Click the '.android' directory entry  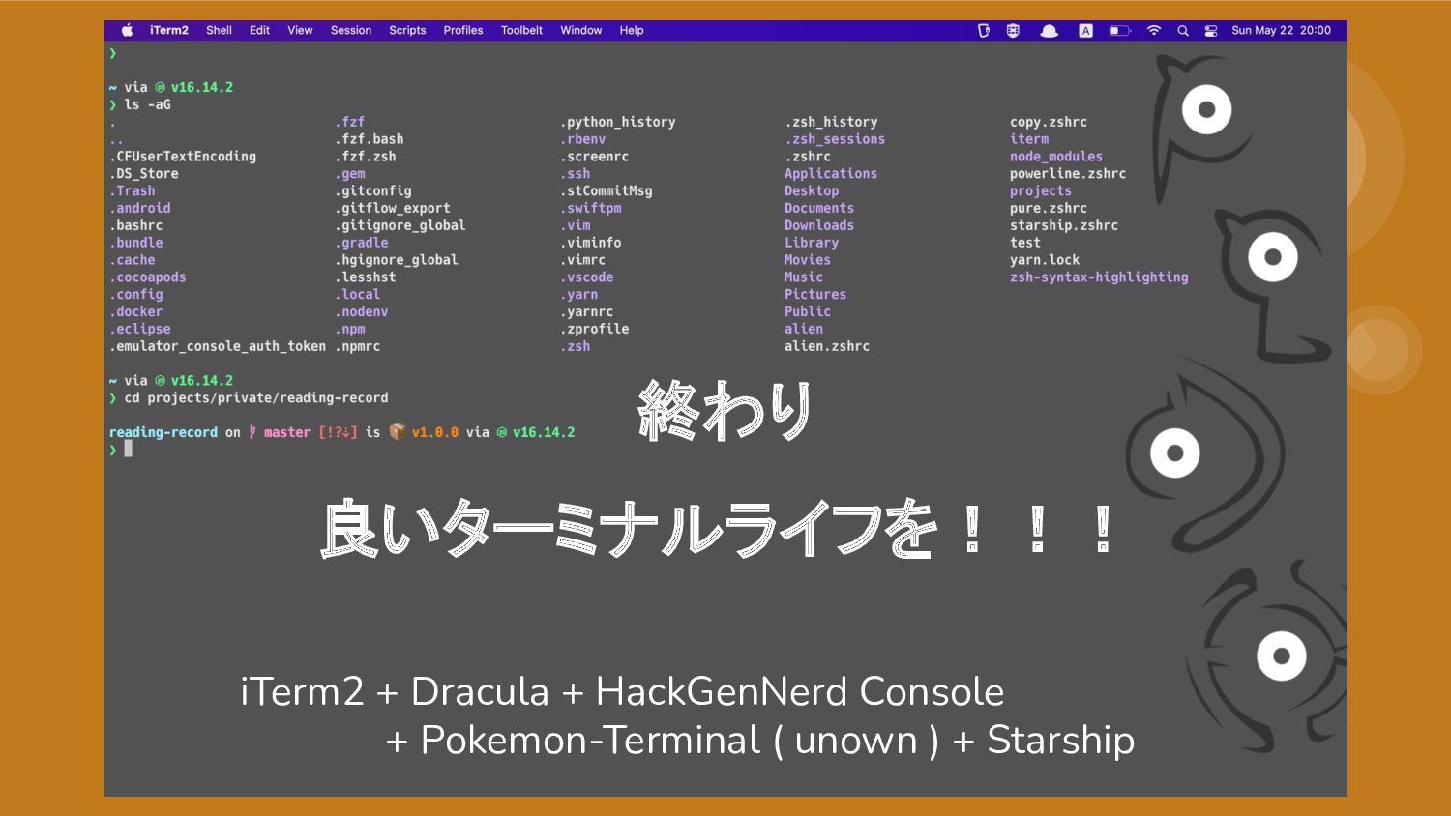[140, 208]
